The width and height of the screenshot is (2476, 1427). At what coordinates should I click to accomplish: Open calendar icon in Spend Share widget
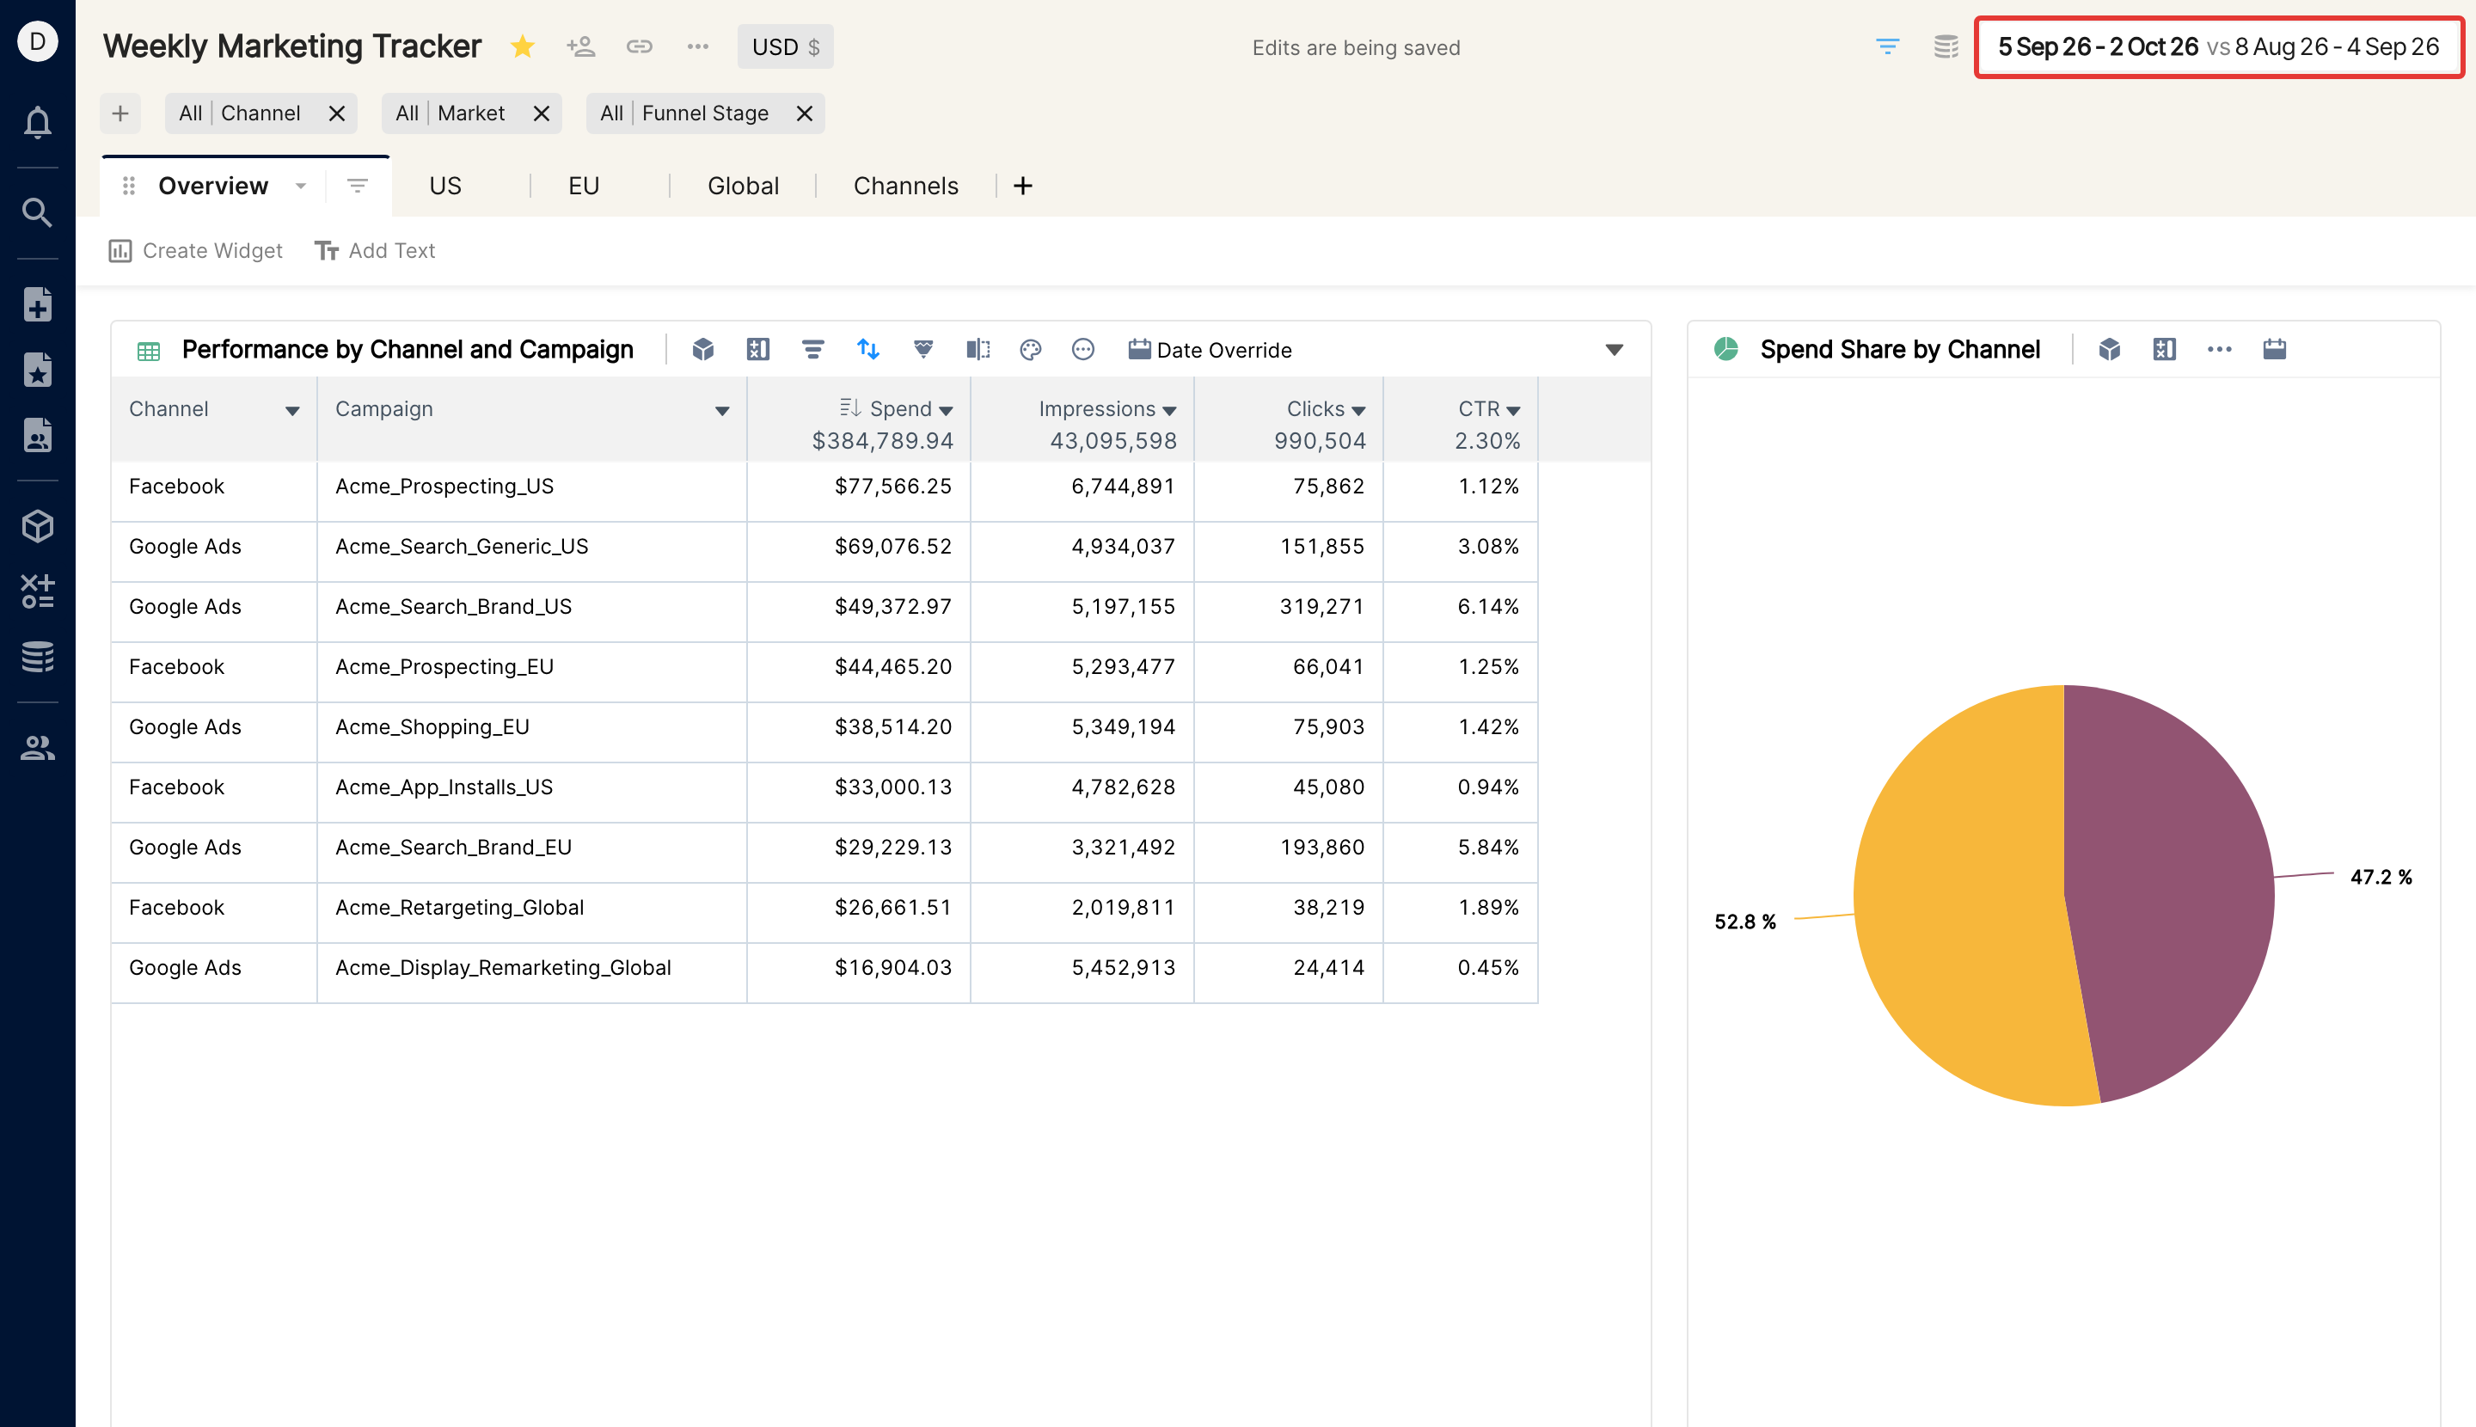(2274, 349)
